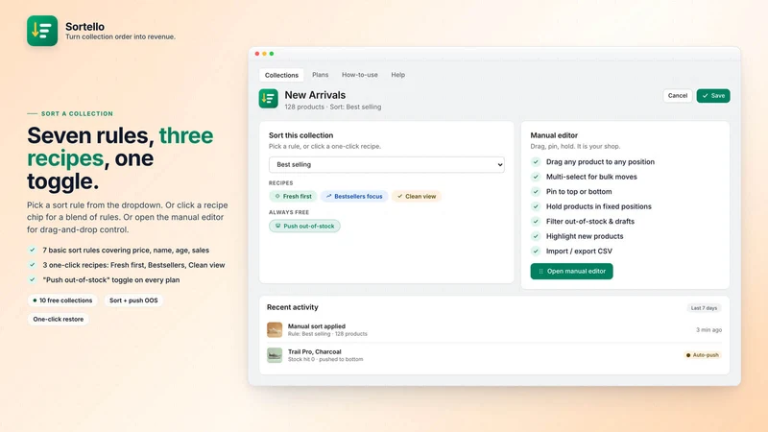768x432 pixels.
Task: Click the 'Trail Pro, Charcoal' activity title
Action: point(315,351)
